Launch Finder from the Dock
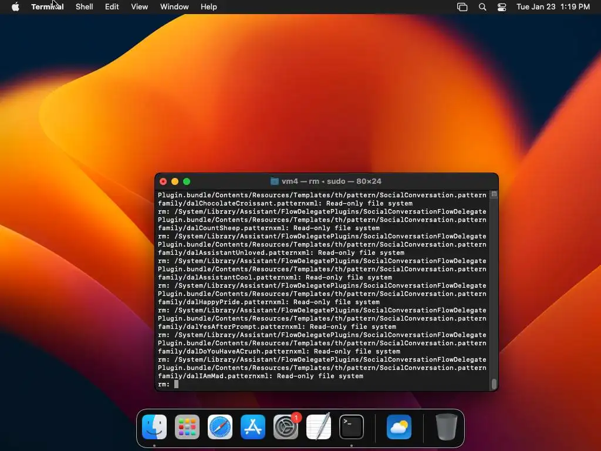The image size is (601, 451). point(154,427)
